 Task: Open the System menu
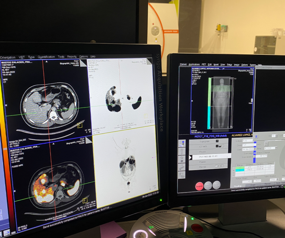pyautogui.click(x=253, y=65)
